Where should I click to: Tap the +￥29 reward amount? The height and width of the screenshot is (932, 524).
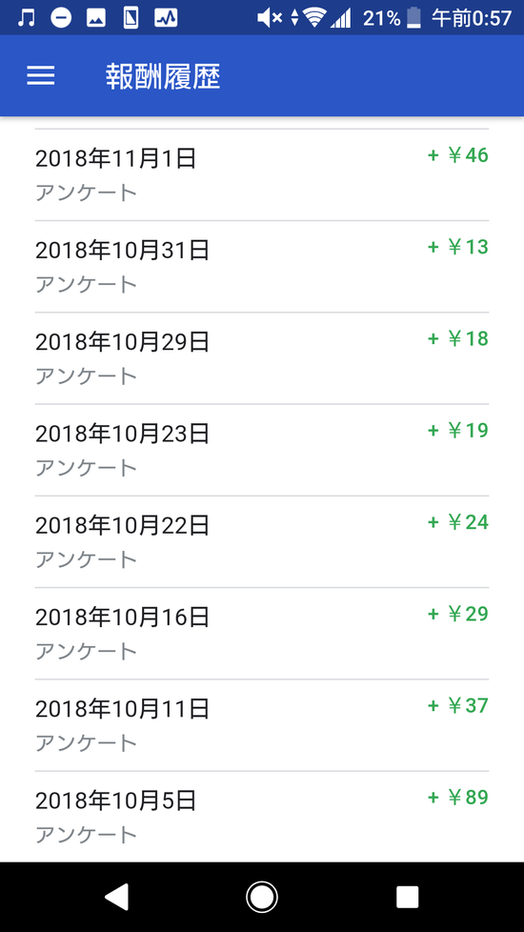(x=458, y=614)
